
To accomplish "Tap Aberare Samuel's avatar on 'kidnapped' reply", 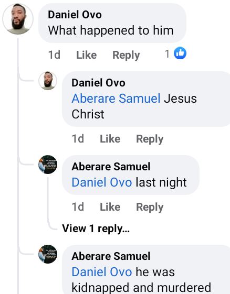I will pyautogui.click(x=48, y=254).
